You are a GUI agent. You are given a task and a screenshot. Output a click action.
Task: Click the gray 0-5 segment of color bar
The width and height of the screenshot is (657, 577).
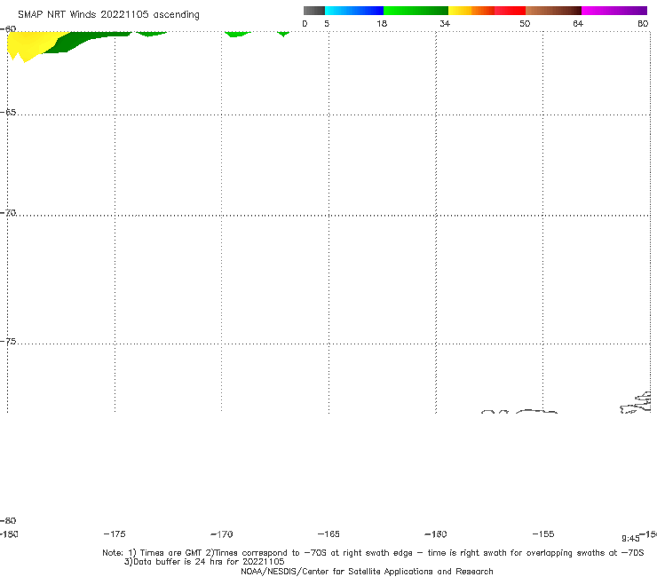click(314, 11)
